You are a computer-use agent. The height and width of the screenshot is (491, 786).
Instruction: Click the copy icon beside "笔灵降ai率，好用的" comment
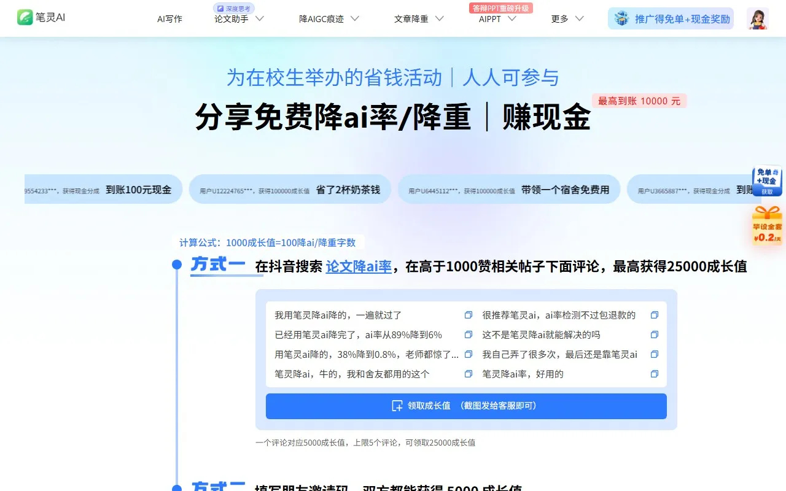click(654, 373)
